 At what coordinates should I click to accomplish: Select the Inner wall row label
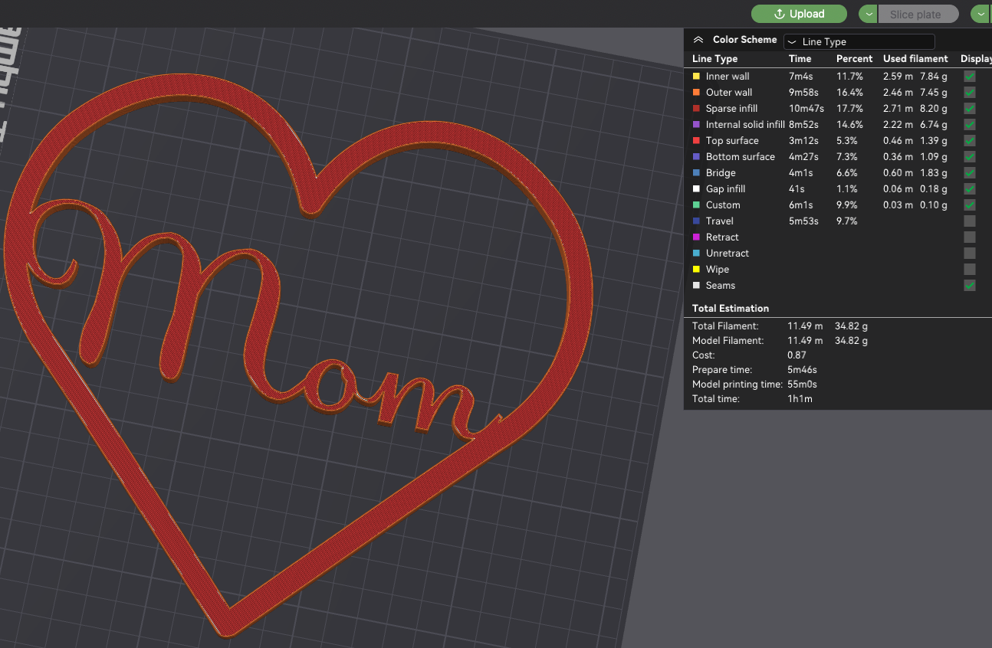[728, 77]
